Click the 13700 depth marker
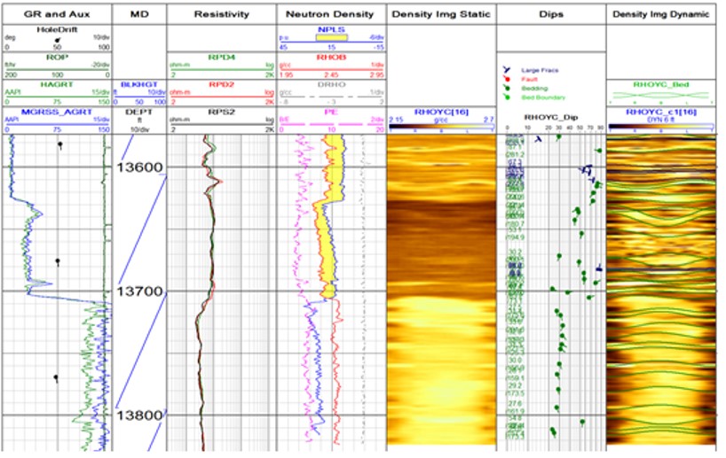 141,291
